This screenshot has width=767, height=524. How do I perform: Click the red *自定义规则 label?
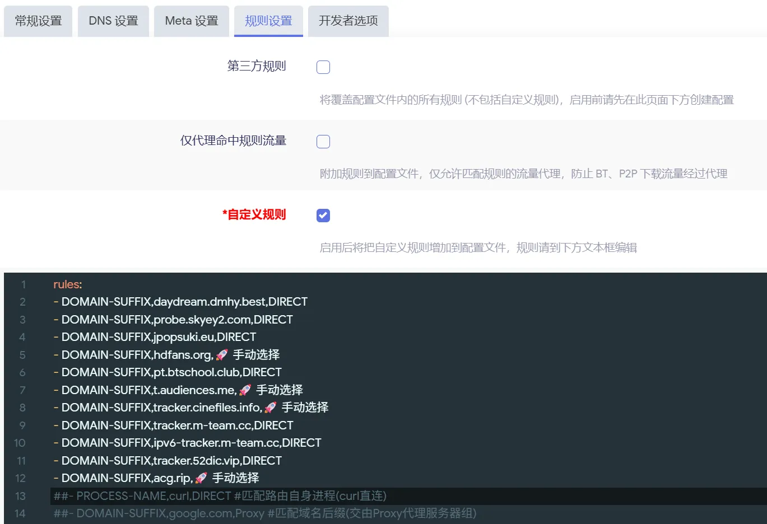pyautogui.click(x=254, y=214)
